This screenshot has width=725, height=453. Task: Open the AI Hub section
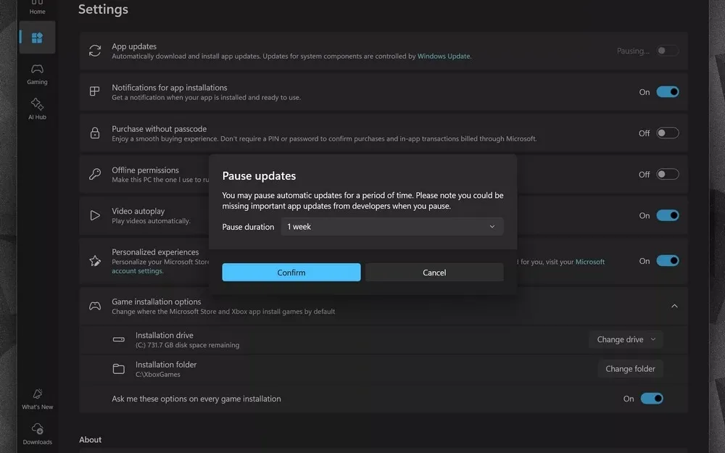[x=37, y=108]
